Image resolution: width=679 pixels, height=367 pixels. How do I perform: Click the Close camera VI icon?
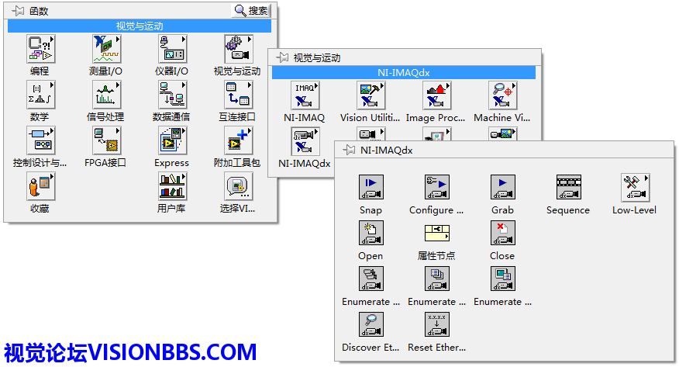502,233
